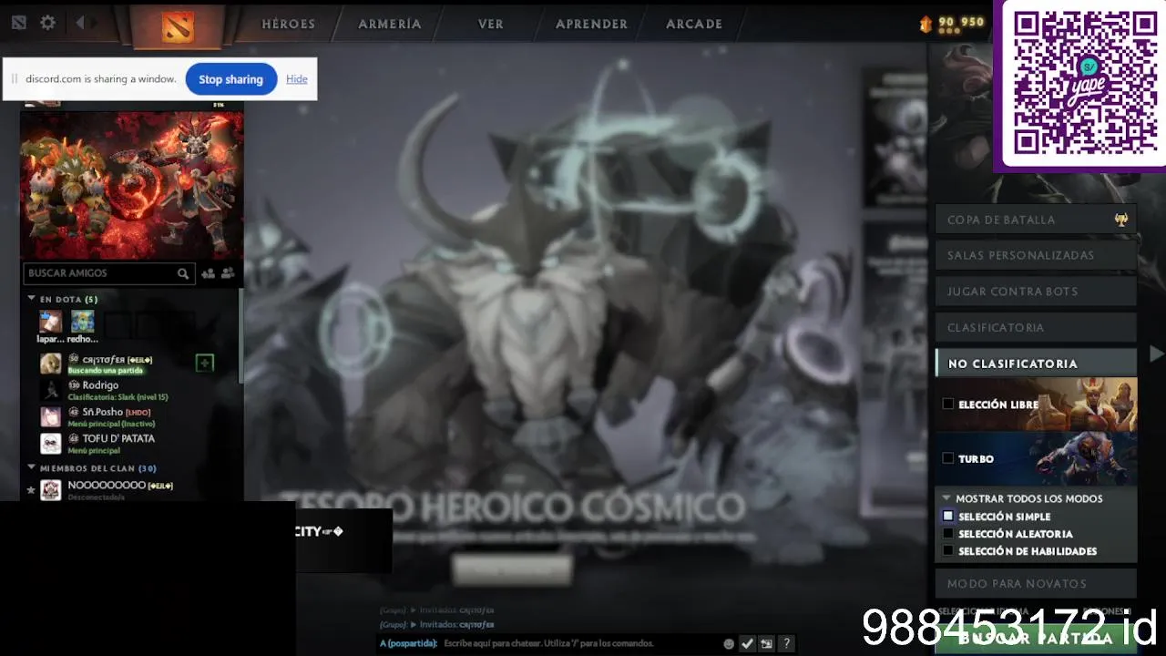Enable the Elección Libre checkbox
The image size is (1166, 656).
point(948,404)
